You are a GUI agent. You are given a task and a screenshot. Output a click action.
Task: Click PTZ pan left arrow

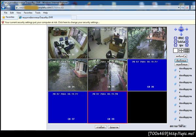tap(175, 29)
